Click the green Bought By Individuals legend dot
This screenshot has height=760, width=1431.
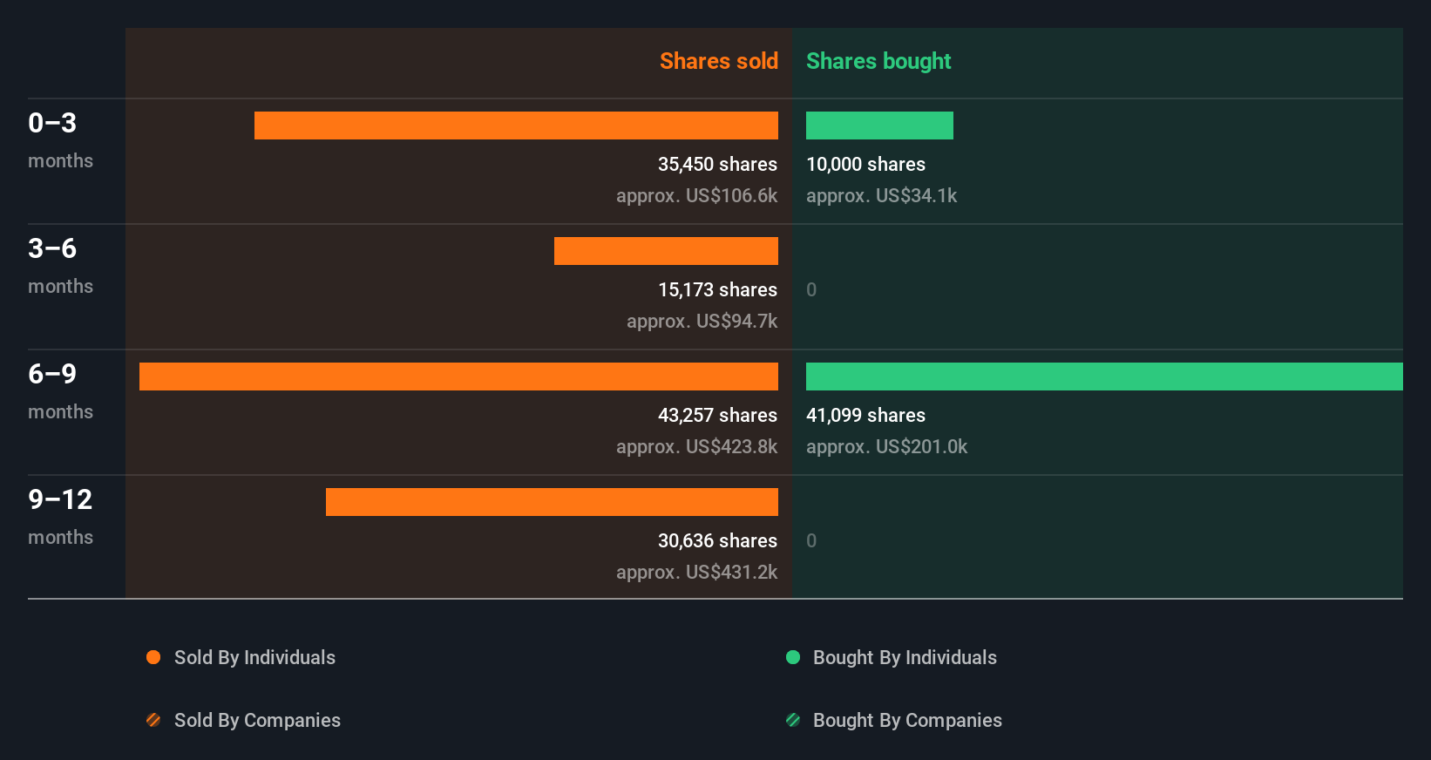pyautogui.click(x=793, y=657)
